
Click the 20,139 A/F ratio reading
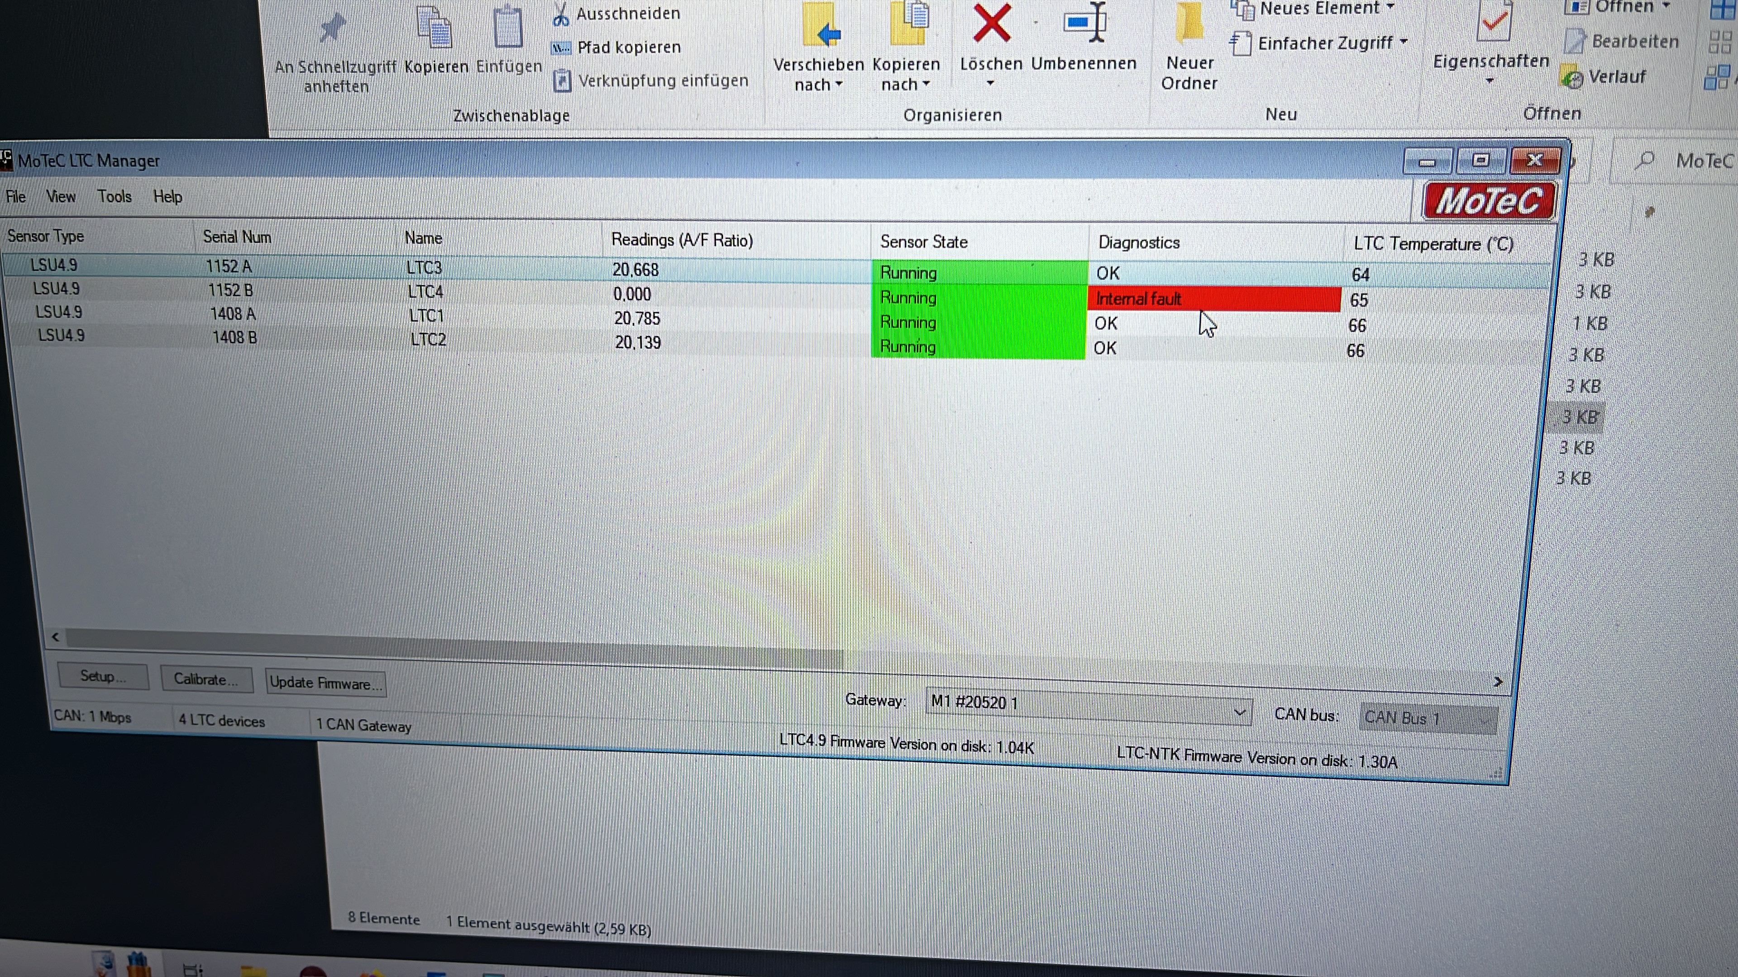point(638,342)
